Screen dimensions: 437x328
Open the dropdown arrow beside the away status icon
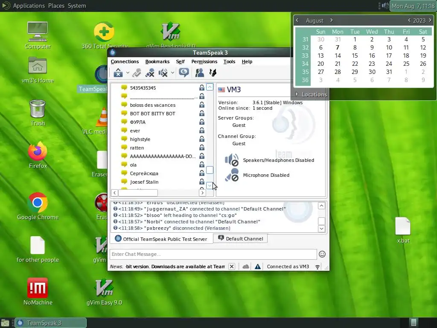tap(128, 73)
